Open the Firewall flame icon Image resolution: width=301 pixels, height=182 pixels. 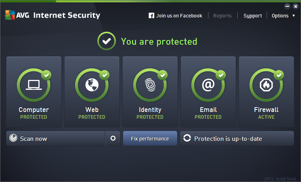pos(266,85)
